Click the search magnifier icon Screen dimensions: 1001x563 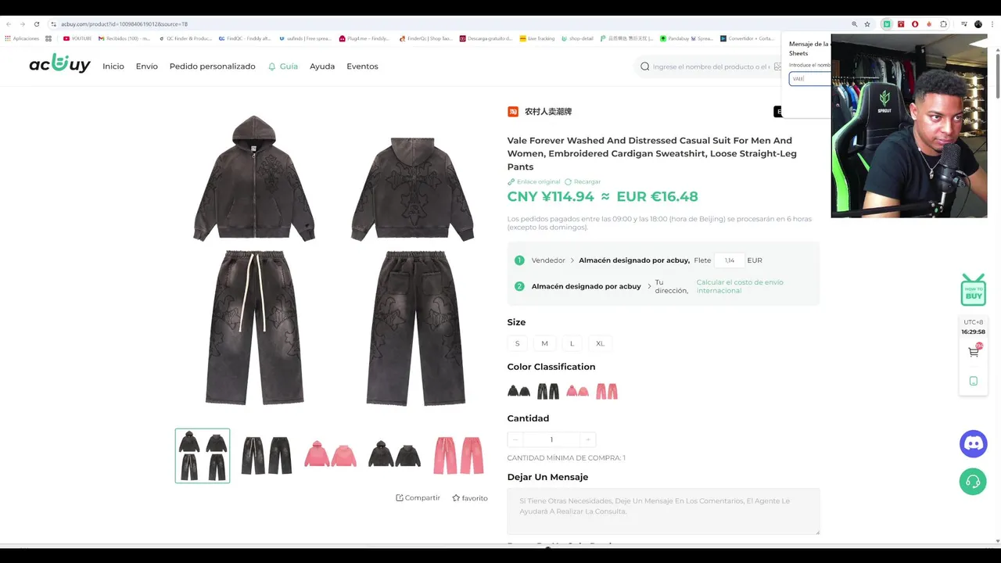coord(645,66)
